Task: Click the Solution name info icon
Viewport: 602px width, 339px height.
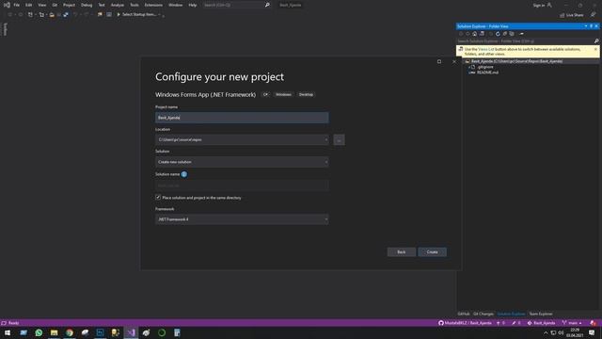Action: [x=184, y=174]
